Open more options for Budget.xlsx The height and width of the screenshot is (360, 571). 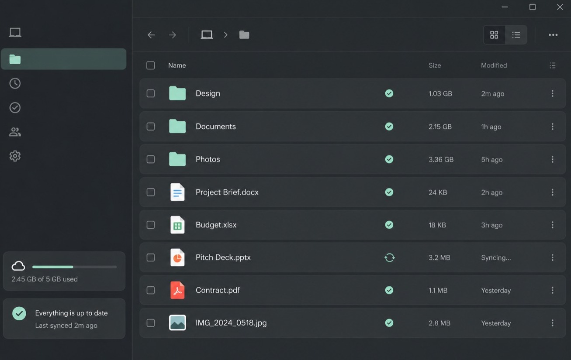tap(553, 225)
